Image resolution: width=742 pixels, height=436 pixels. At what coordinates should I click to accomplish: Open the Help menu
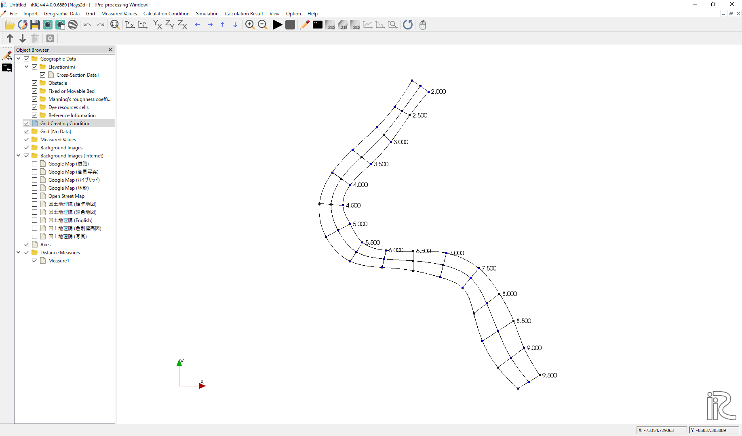click(x=312, y=14)
